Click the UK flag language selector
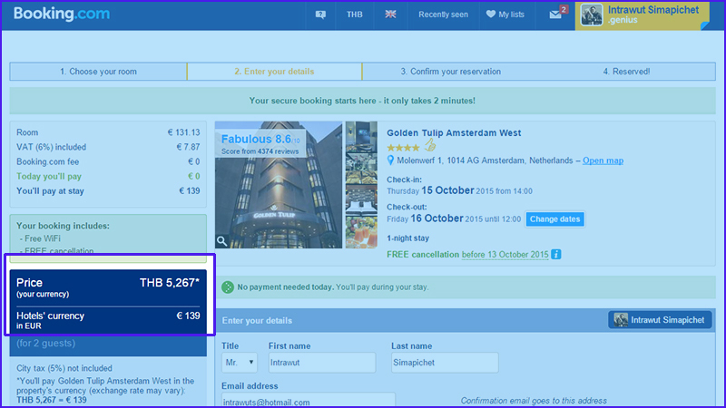This screenshot has height=408, width=726. click(x=390, y=15)
